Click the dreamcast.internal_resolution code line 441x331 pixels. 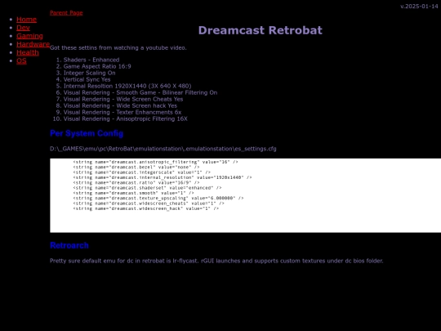coord(163,177)
